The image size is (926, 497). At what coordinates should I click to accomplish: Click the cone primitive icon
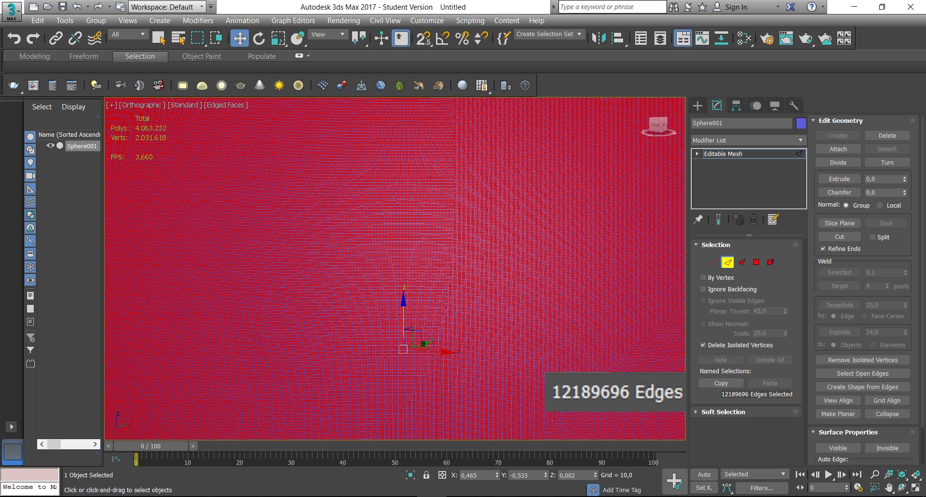[x=259, y=85]
